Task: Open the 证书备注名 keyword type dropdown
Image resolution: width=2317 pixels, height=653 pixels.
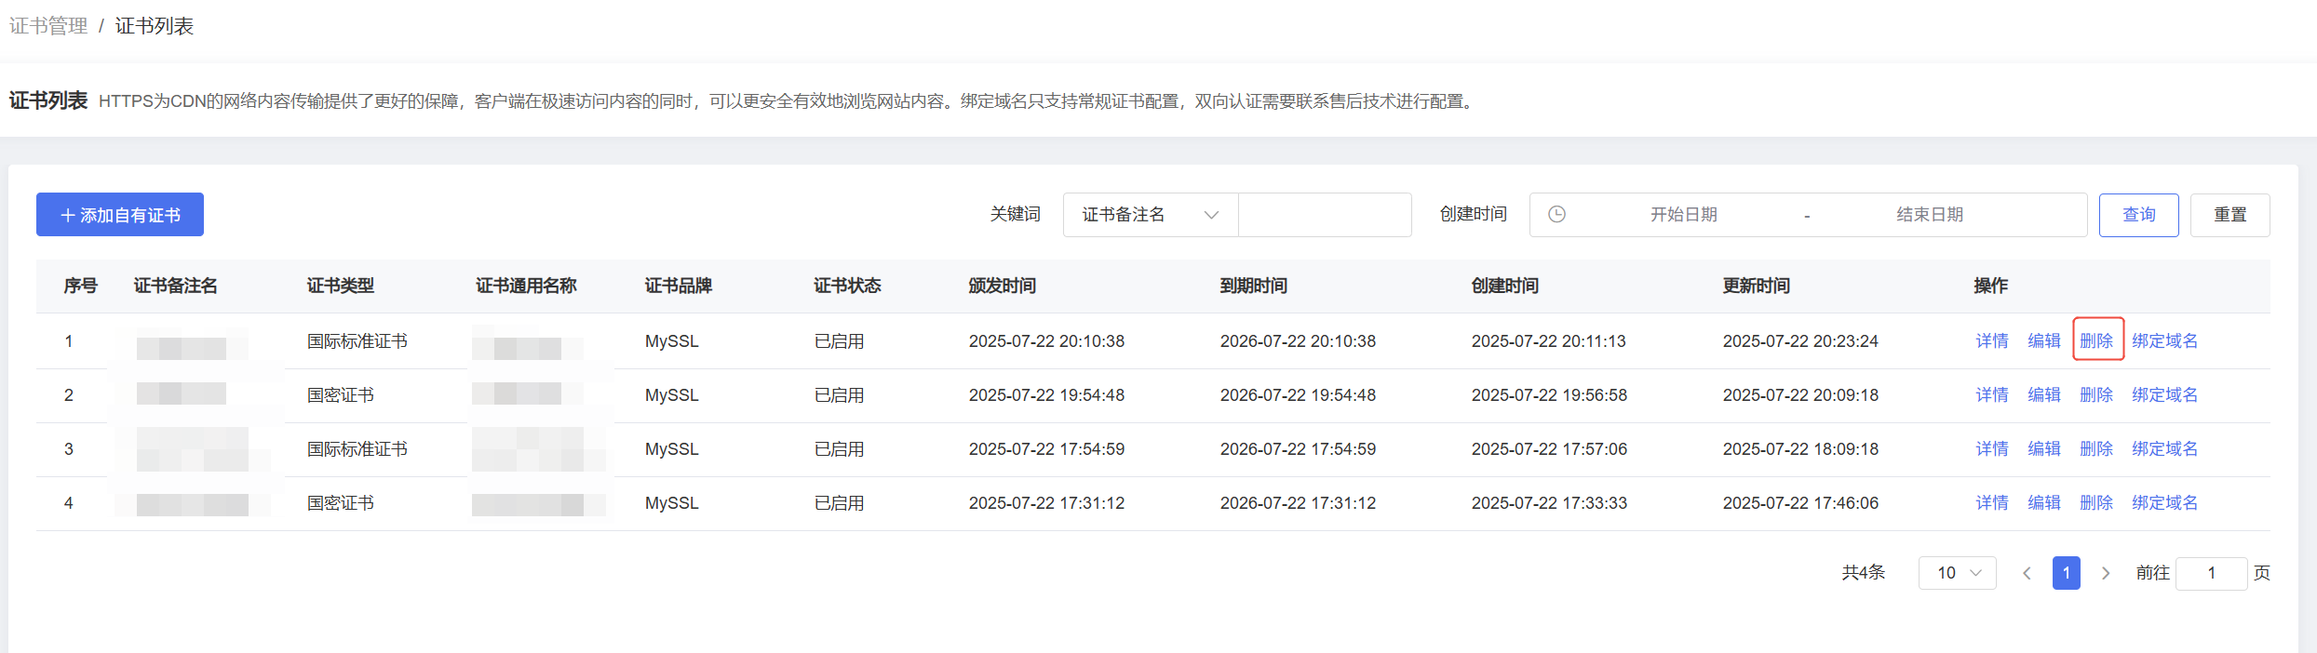Action: tap(1151, 215)
